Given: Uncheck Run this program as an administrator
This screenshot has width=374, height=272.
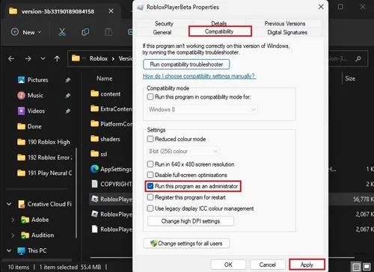Looking at the screenshot, I should tap(150, 186).
